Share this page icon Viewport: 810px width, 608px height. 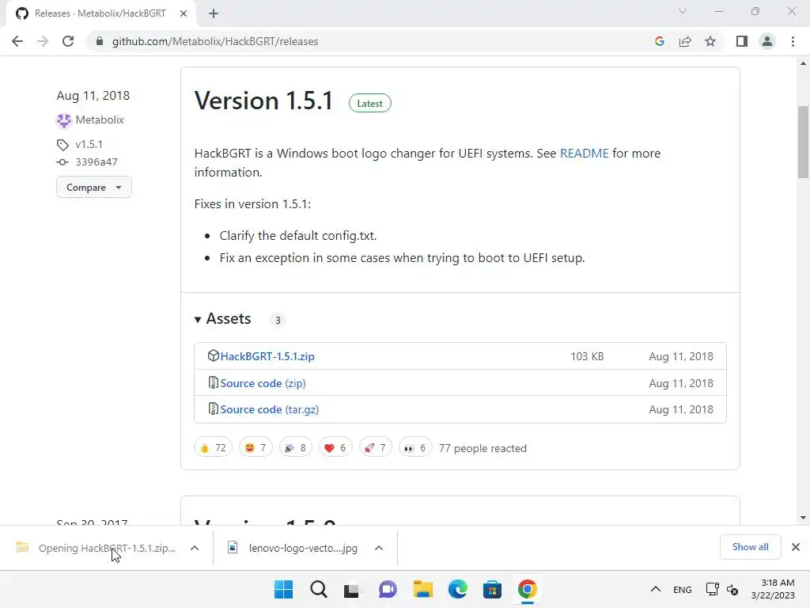(x=685, y=41)
